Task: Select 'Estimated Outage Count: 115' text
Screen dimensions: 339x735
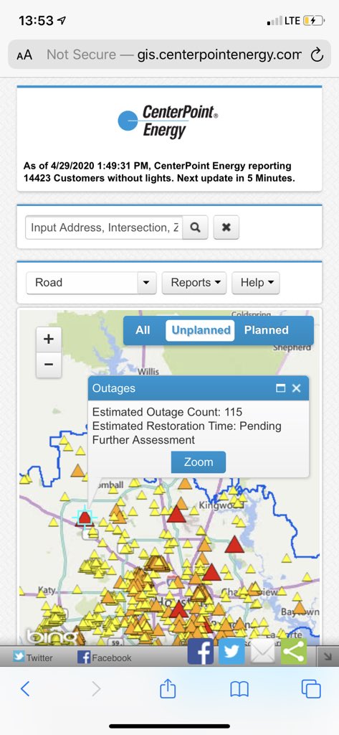Action: pos(167,412)
